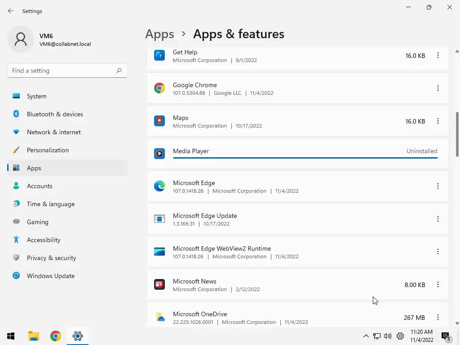The image size is (460, 345).
Task: Open Privacy & security settings
Action: 51,258
